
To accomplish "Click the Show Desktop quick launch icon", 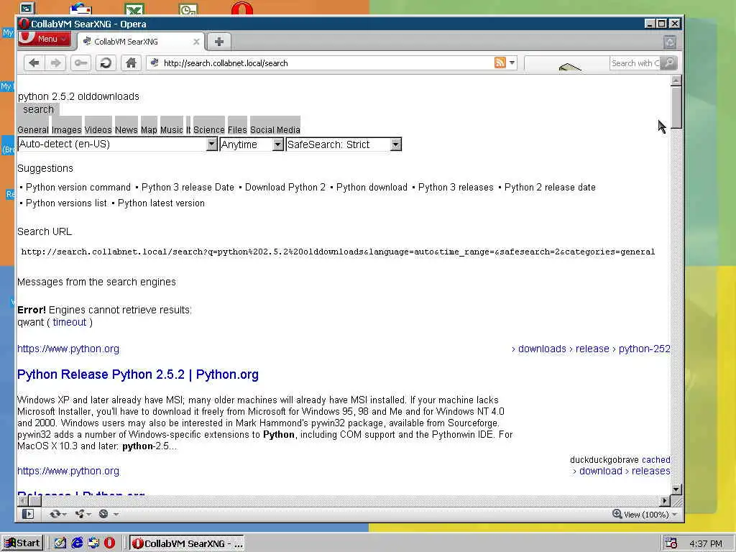I will 60,543.
